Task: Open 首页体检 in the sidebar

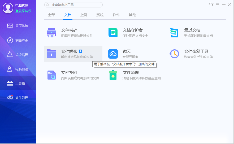Action: pos(18,26)
